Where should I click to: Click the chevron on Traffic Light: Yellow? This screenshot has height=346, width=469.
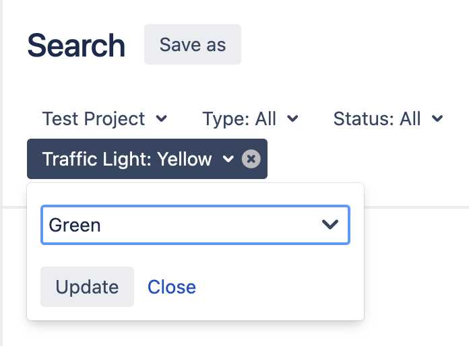coord(228,159)
